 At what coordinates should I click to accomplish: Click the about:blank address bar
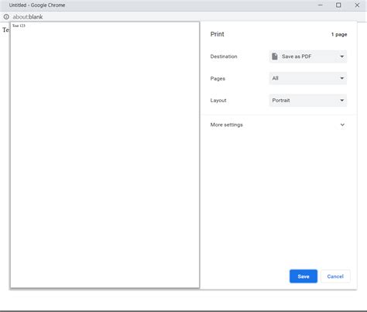[x=28, y=17]
